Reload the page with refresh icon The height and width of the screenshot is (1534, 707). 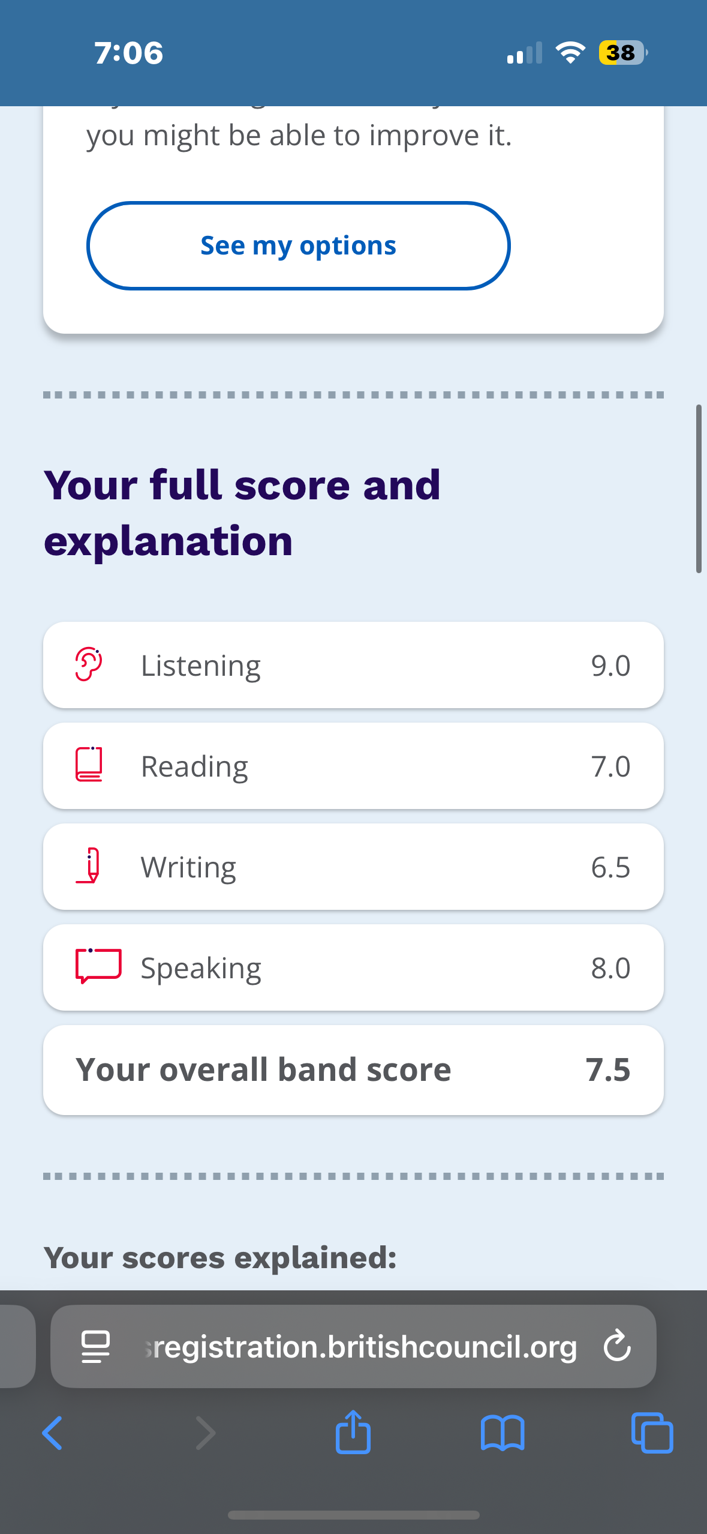point(617,1346)
